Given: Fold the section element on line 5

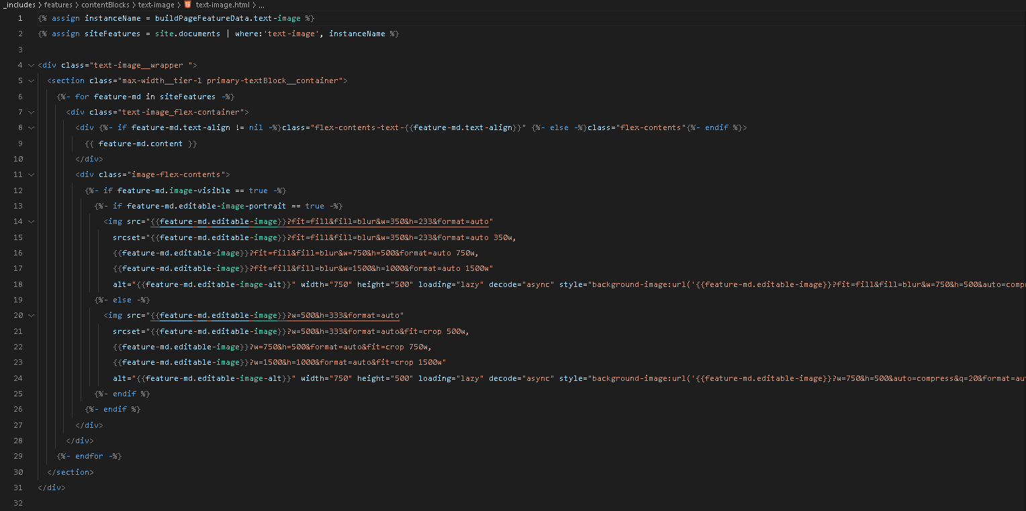Looking at the screenshot, I should [x=31, y=80].
